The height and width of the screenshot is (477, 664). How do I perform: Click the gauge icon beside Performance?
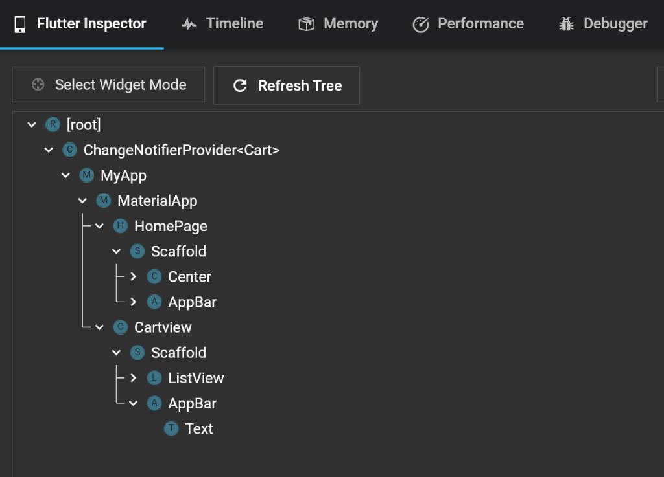click(421, 25)
